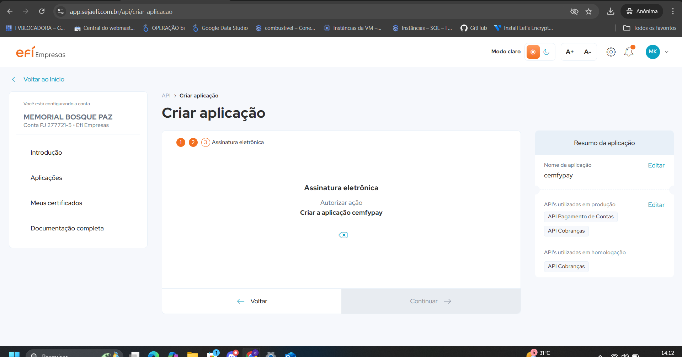Click the backspace delete icon
Image resolution: width=682 pixels, height=357 pixels.
pyautogui.click(x=343, y=235)
